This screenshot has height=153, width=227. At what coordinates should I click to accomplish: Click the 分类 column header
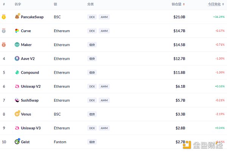90,4
